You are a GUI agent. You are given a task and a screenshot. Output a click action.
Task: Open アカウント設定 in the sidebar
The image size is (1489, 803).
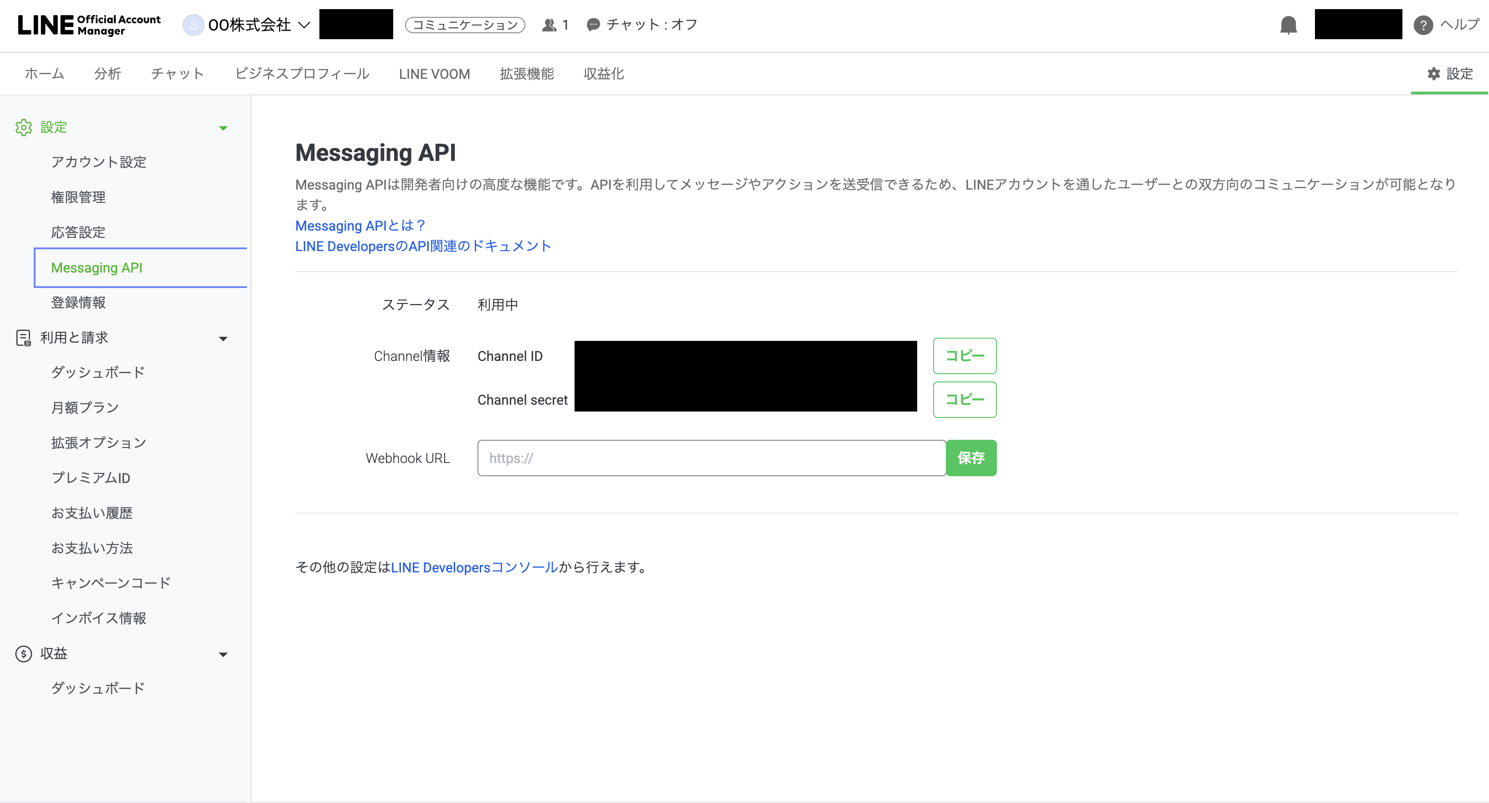99,162
